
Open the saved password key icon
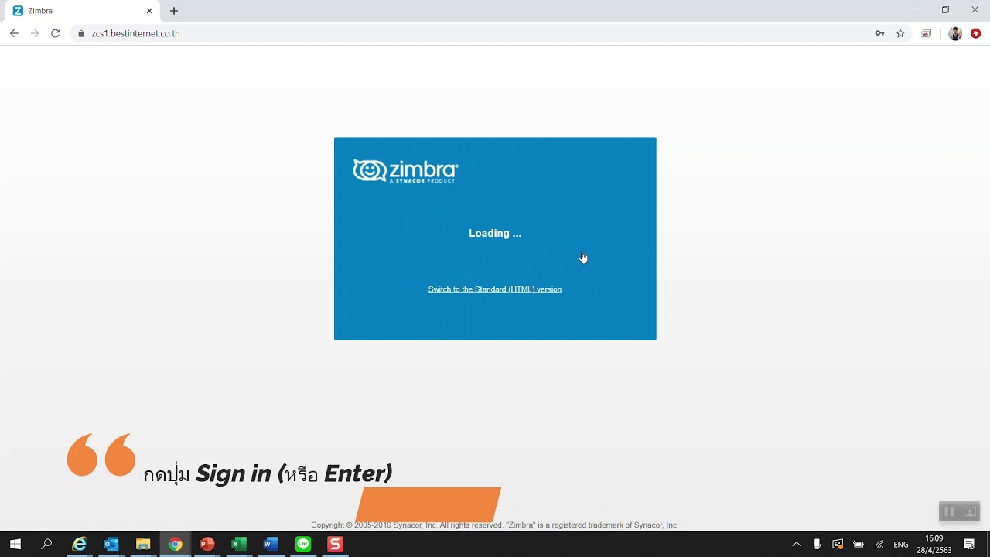click(x=879, y=33)
